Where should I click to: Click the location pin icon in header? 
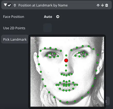tap(15, 5)
